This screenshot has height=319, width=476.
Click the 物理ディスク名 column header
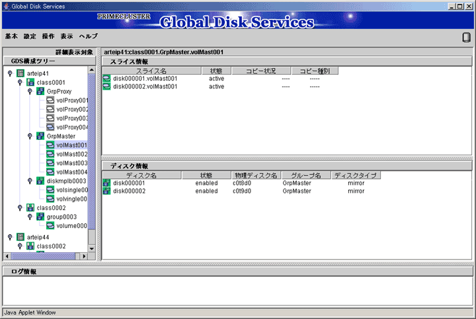click(257, 175)
